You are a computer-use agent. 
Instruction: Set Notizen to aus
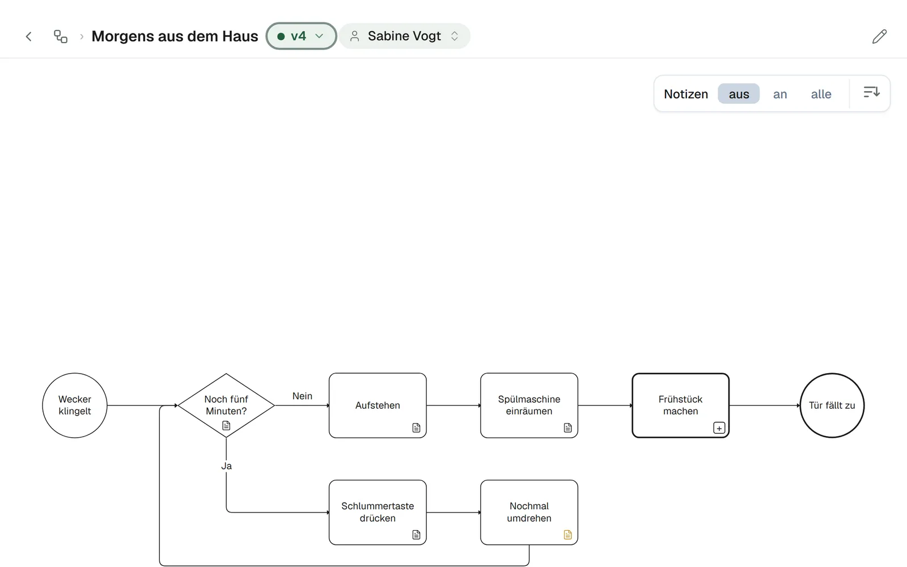tap(739, 94)
